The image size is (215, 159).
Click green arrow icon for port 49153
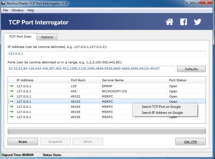click(x=11, y=101)
